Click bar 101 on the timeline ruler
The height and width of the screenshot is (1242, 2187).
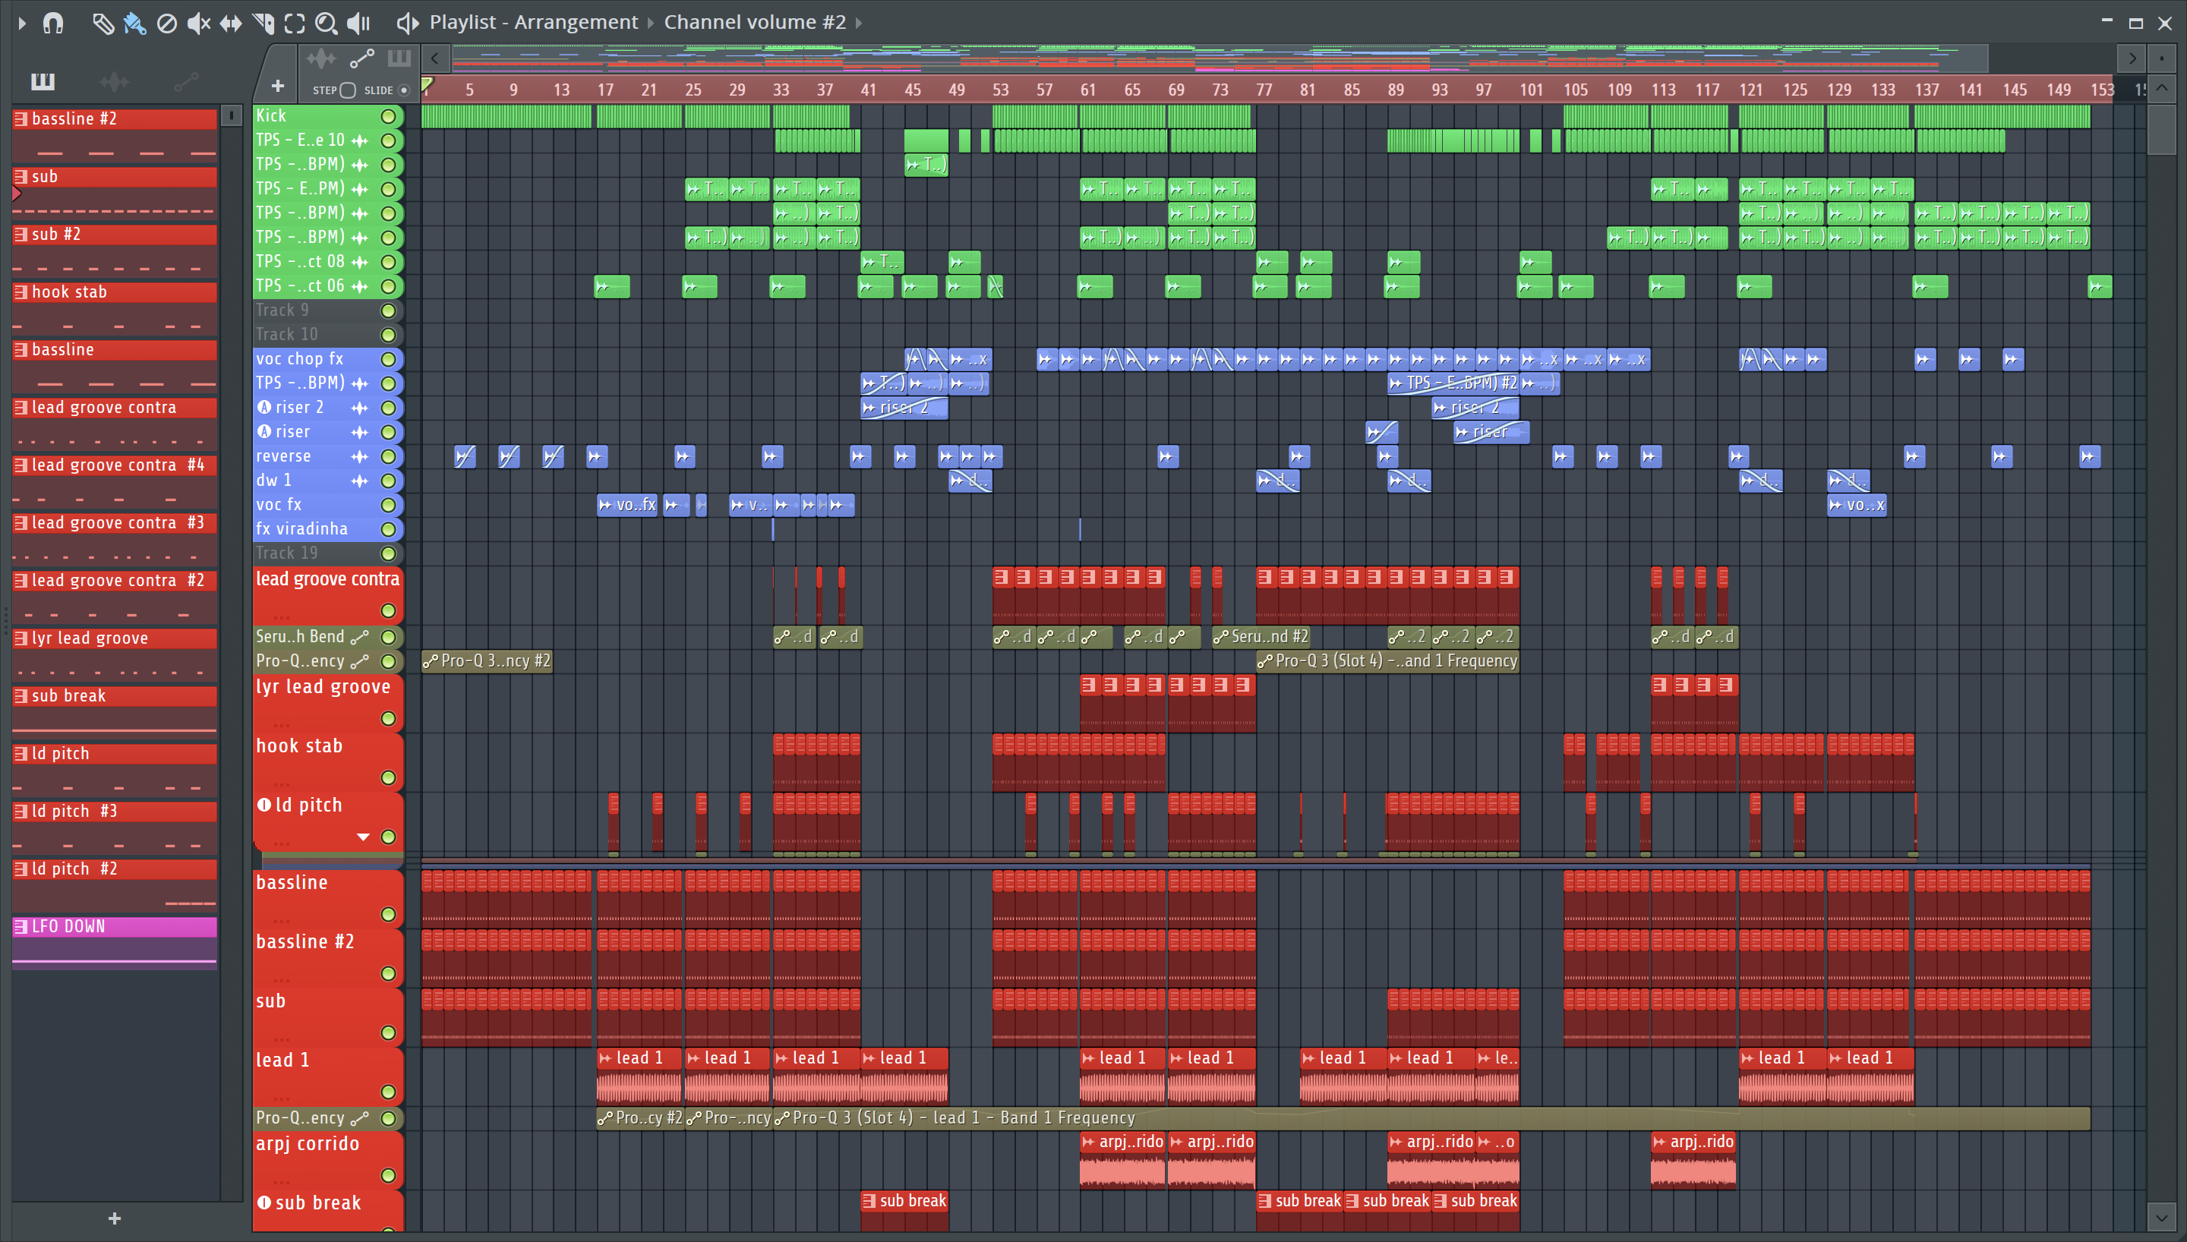click(1530, 90)
